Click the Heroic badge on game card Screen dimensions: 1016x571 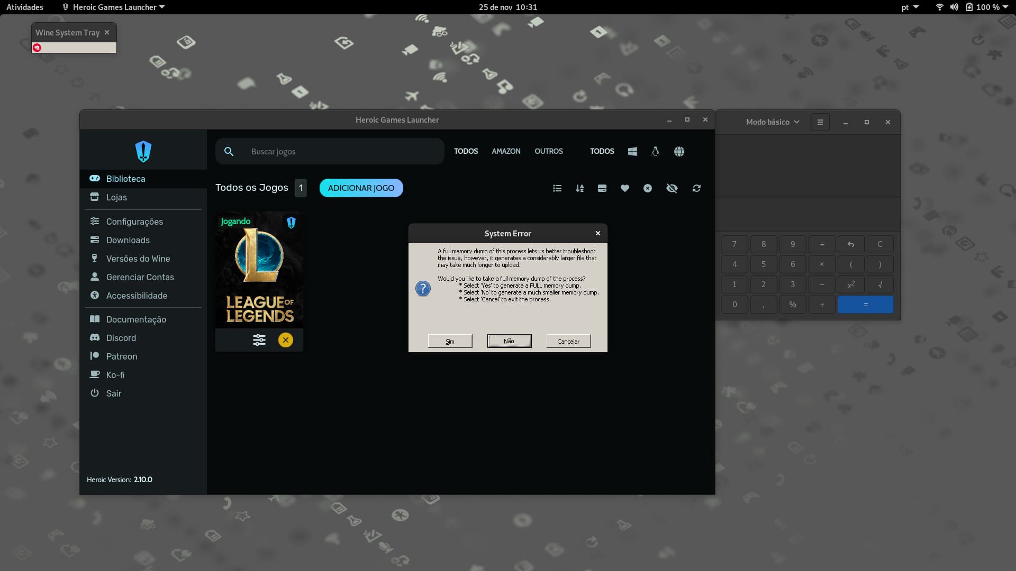click(x=291, y=223)
